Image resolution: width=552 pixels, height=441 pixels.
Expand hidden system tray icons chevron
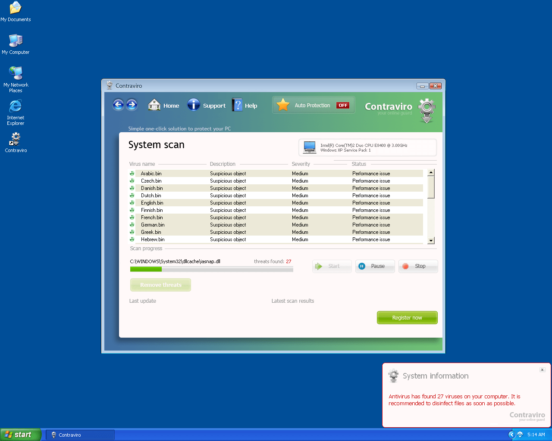coord(512,435)
